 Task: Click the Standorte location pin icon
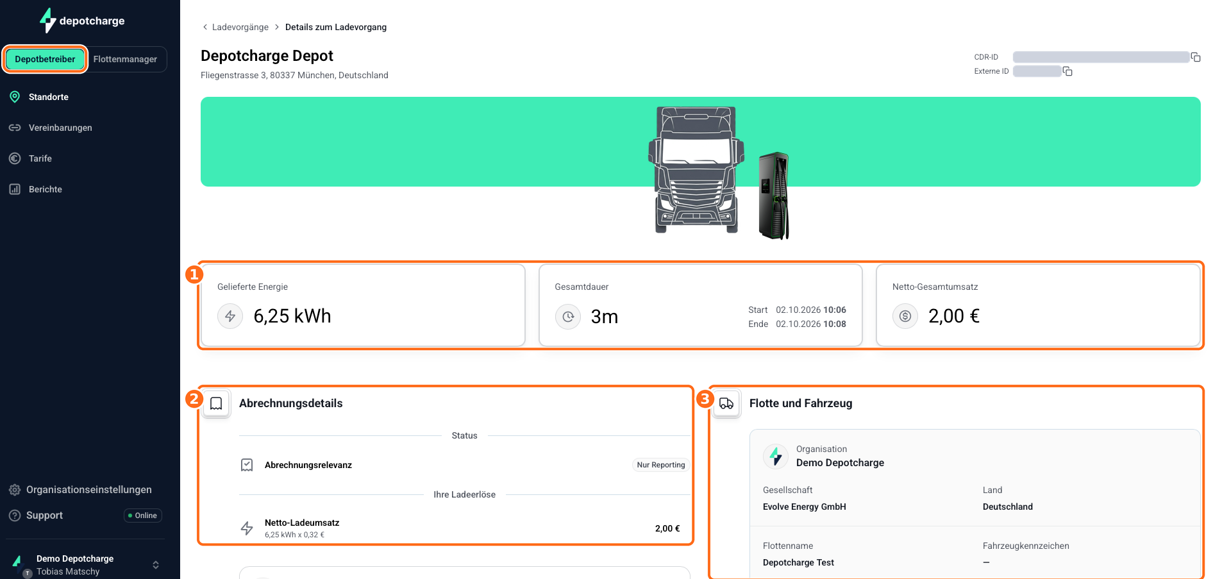coord(15,97)
